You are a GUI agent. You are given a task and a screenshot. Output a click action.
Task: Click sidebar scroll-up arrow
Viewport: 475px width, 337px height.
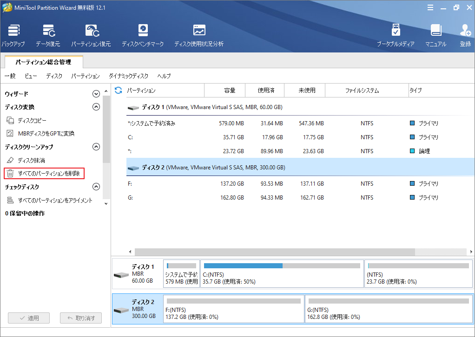pyautogui.click(x=106, y=91)
